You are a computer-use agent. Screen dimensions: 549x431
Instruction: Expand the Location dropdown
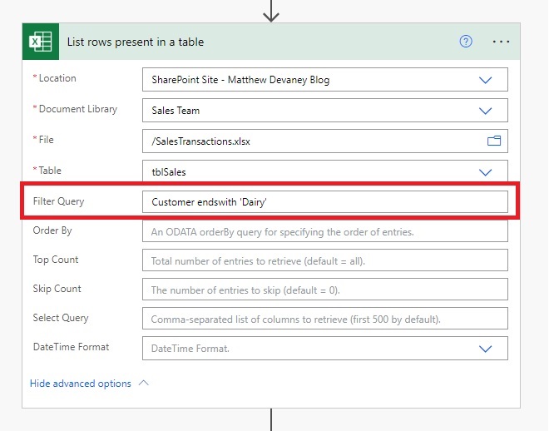click(485, 80)
